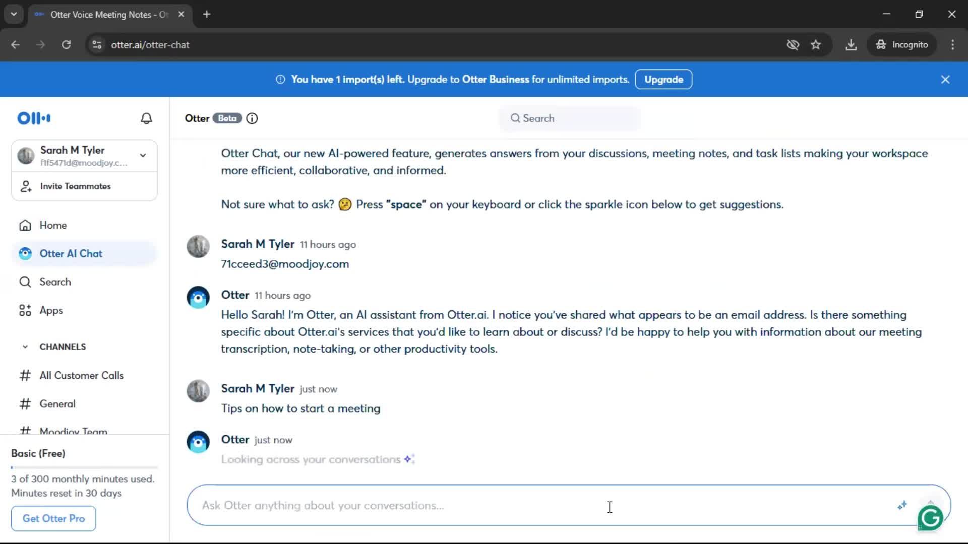The width and height of the screenshot is (968, 544).
Task: Click the third-party cookies blocked eye icon
Action: click(x=793, y=45)
